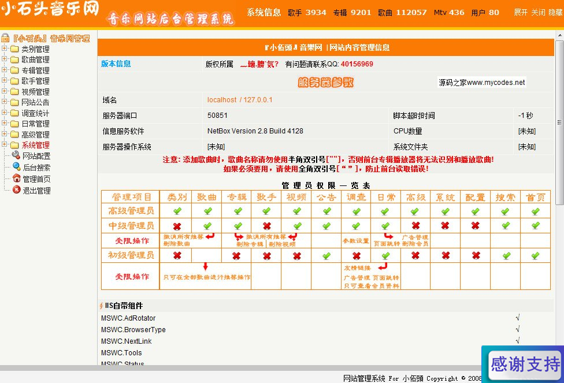
Task: Click the magnifier icon for 后台搜索
Action: (x=17, y=166)
